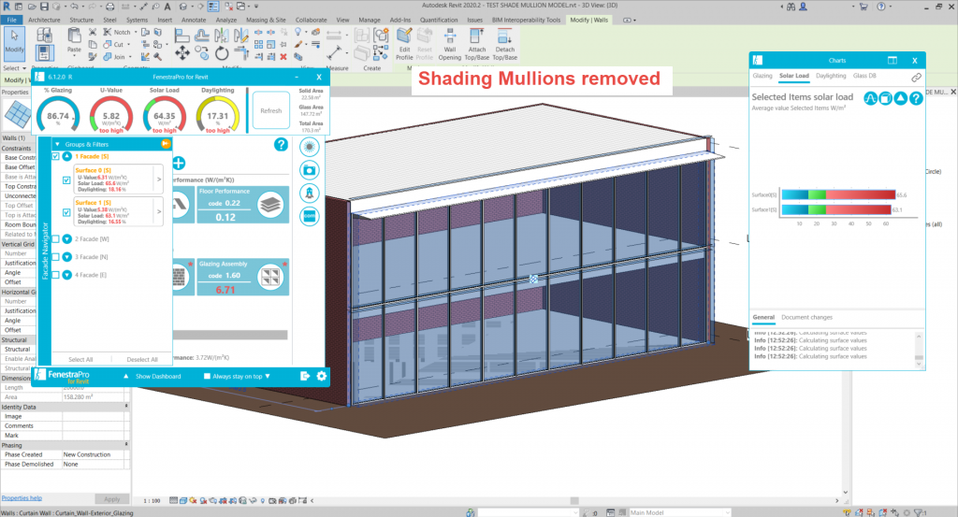Click the Glazing Assembly window icon

coord(270,277)
